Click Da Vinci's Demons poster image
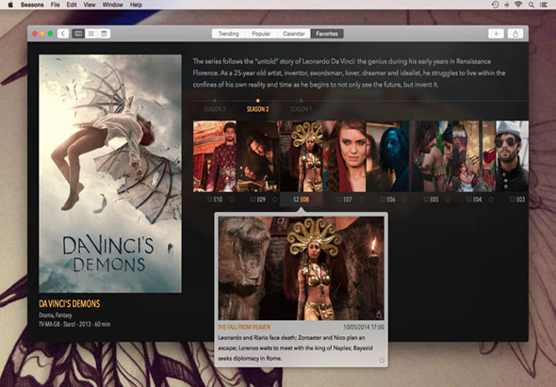Viewport: 556px width, 387px height. tap(110, 173)
